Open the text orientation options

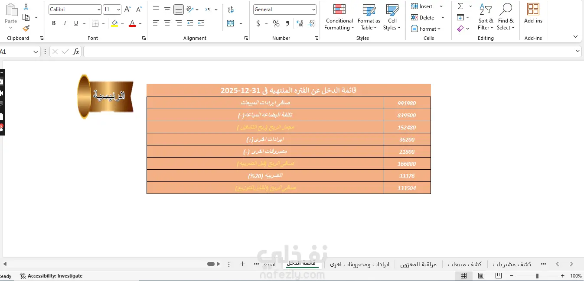click(x=190, y=9)
